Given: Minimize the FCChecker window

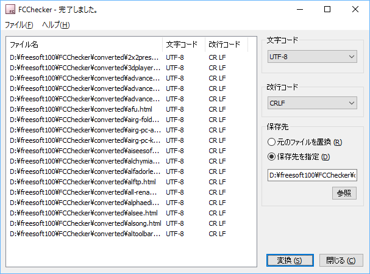Looking at the screenshot, I should [x=300, y=9].
